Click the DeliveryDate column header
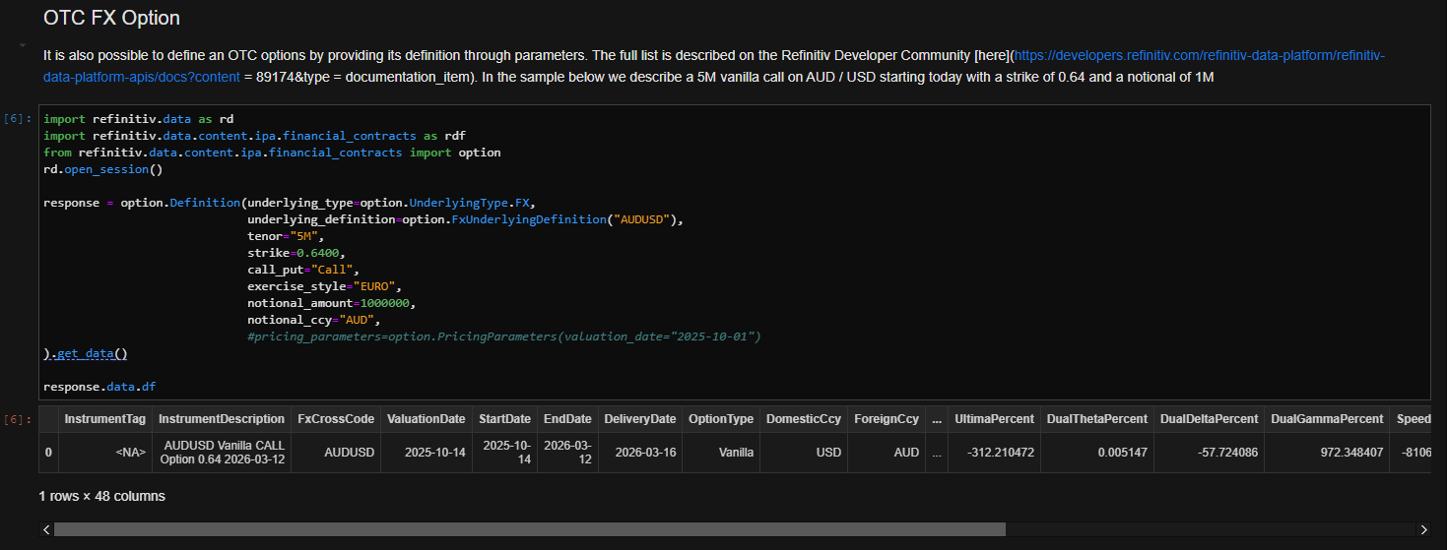This screenshot has width=1447, height=550. [640, 419]
